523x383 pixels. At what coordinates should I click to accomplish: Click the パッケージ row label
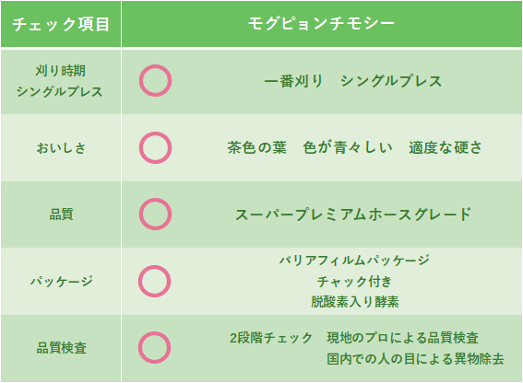point(62,282)
